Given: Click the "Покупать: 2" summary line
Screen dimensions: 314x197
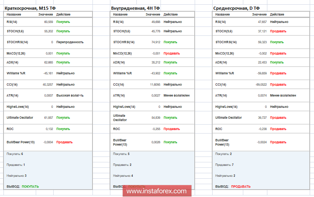Looking at the screenshot, I should [223, 154].
